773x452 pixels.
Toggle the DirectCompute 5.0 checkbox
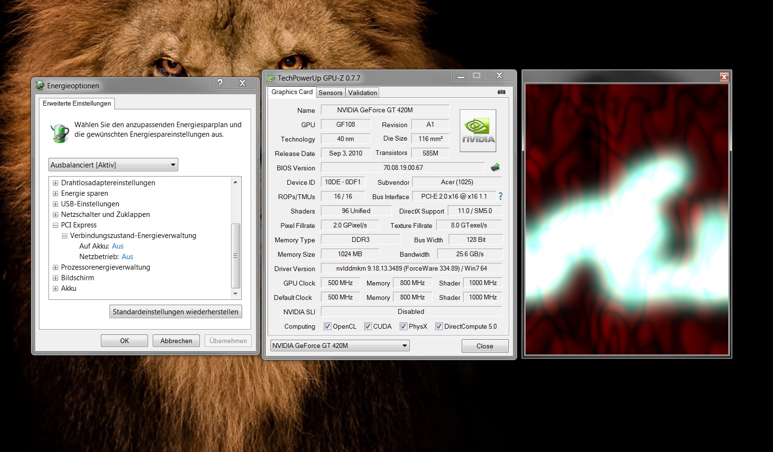click(x=439, y=326)
